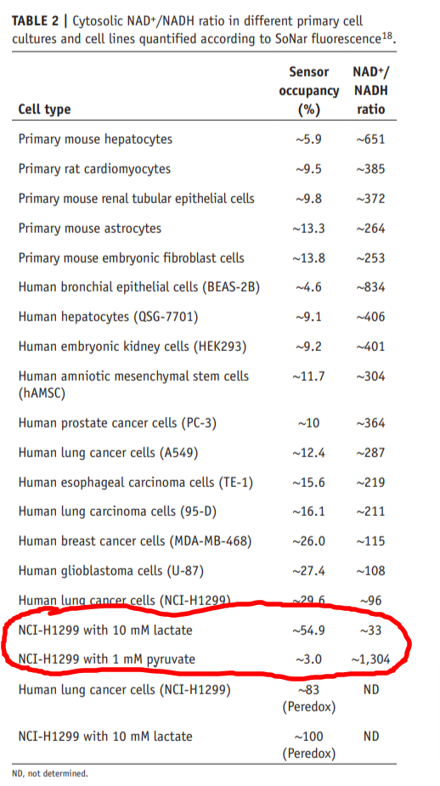Select Human glioblastoma cells (U-87) row
Screen dimensions: 440x786
[x=202, y=571]
